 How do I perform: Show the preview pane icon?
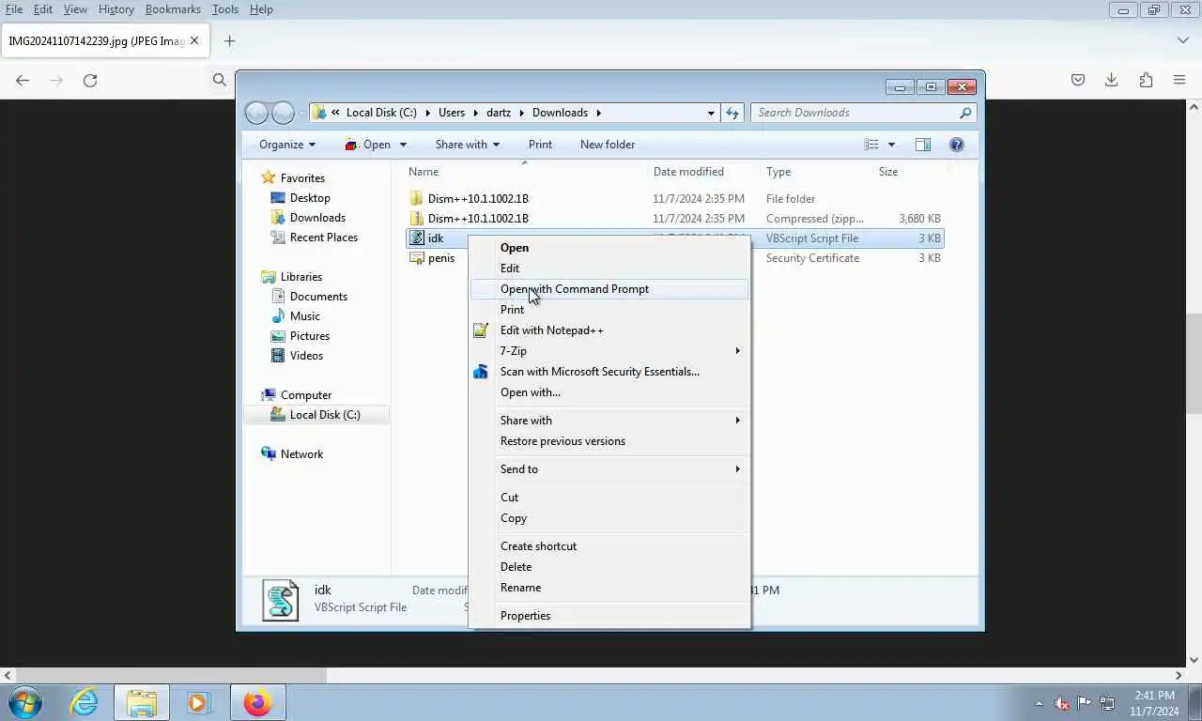pyautogui.click(x=923, y=145)
